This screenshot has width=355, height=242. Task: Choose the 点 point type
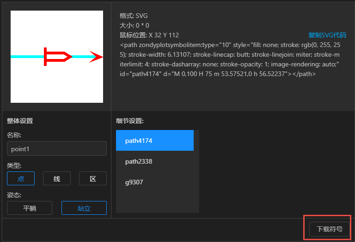coord(21,178)
